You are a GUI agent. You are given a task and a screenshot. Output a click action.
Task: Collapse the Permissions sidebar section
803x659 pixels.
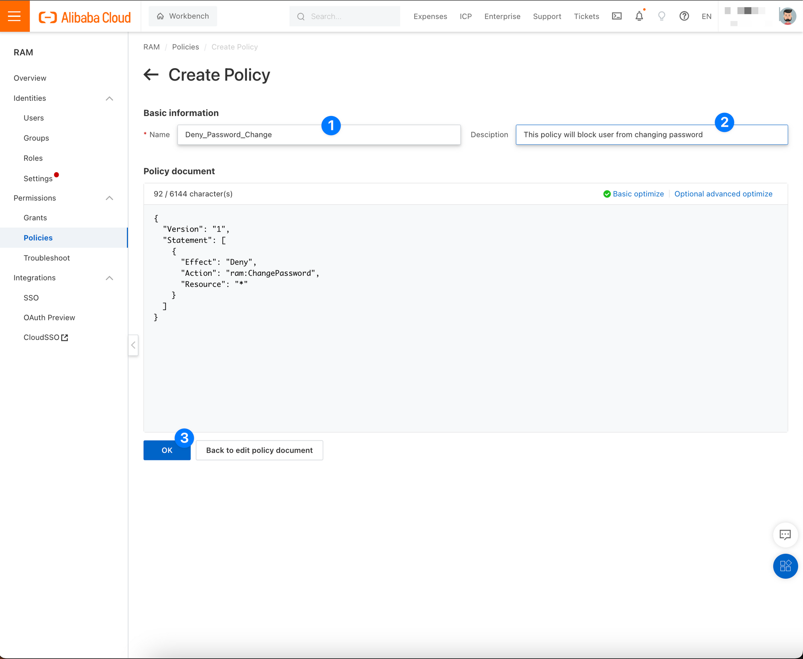[x=109, y=198]
